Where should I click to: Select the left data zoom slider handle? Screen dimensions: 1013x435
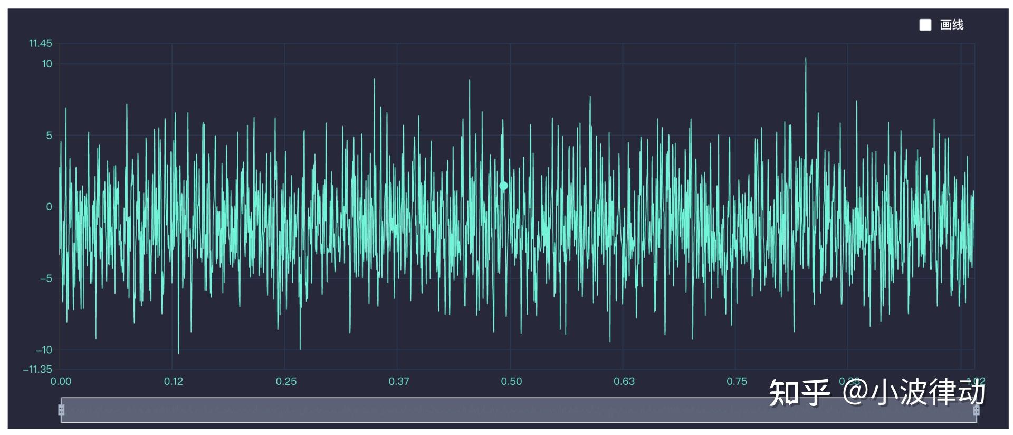61,410
